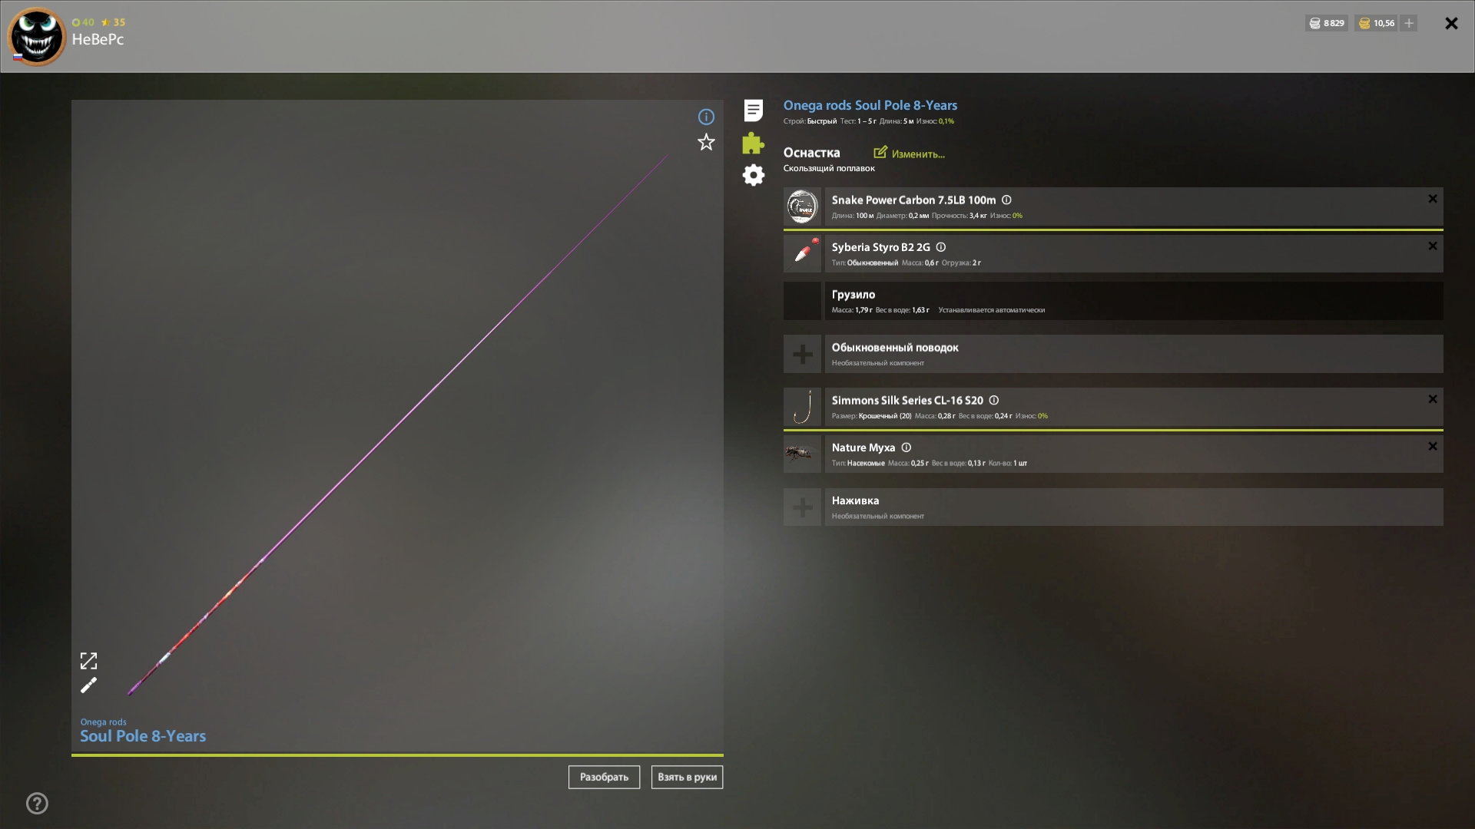
Task: Expand rod preview to fullscreen
Action: click(89, 661)
